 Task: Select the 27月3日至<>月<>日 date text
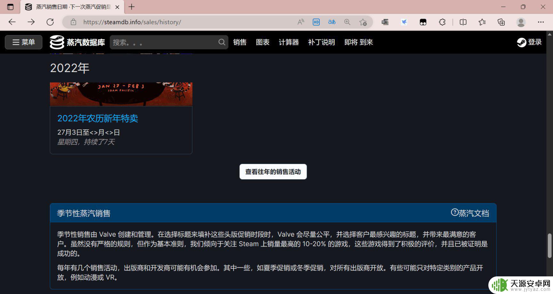[x=89, y=132]
